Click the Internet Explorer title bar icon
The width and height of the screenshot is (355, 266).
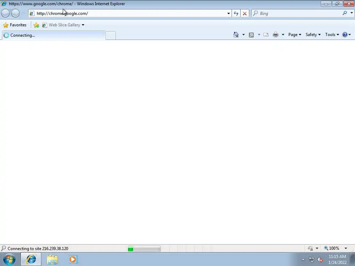[x=4, y=3]
